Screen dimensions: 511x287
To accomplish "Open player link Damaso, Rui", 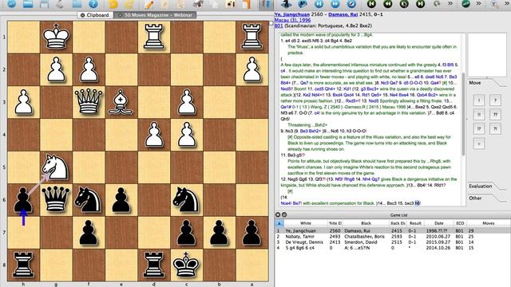I will click(343, 14).
